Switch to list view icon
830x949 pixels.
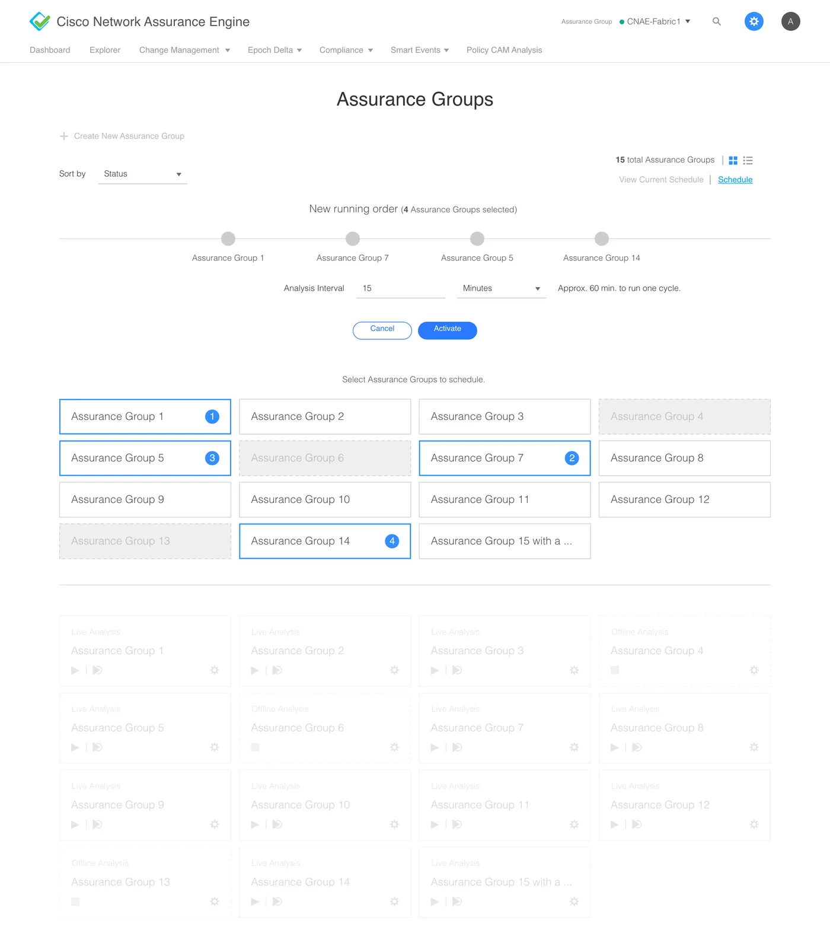(748, 160)
